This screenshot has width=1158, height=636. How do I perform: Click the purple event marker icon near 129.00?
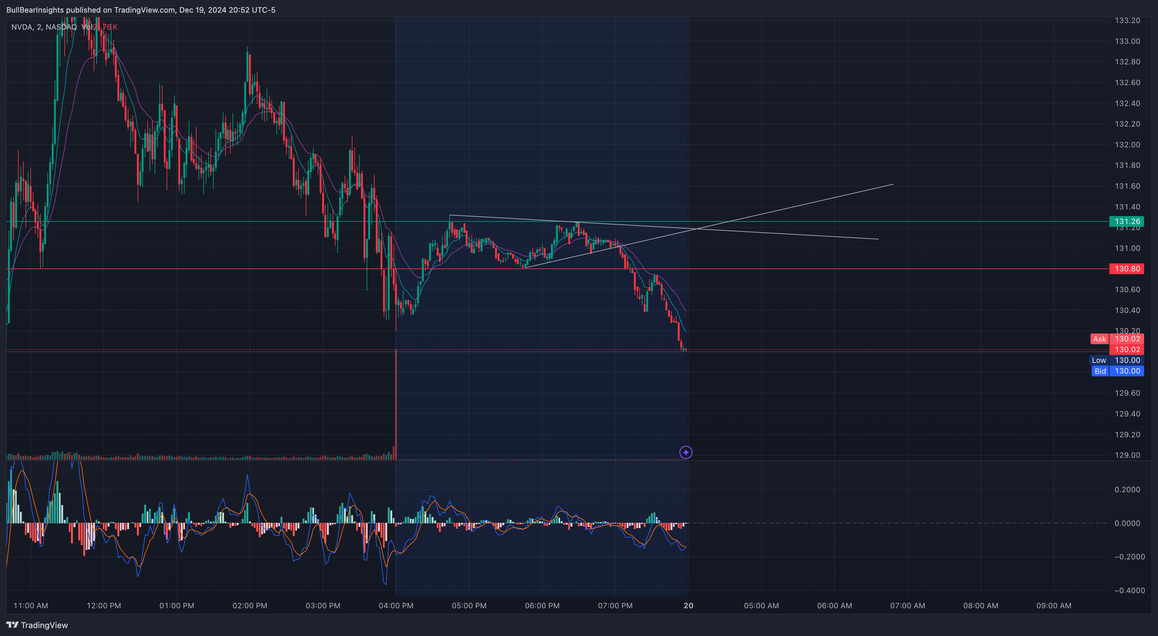click(x=686, y=452)
